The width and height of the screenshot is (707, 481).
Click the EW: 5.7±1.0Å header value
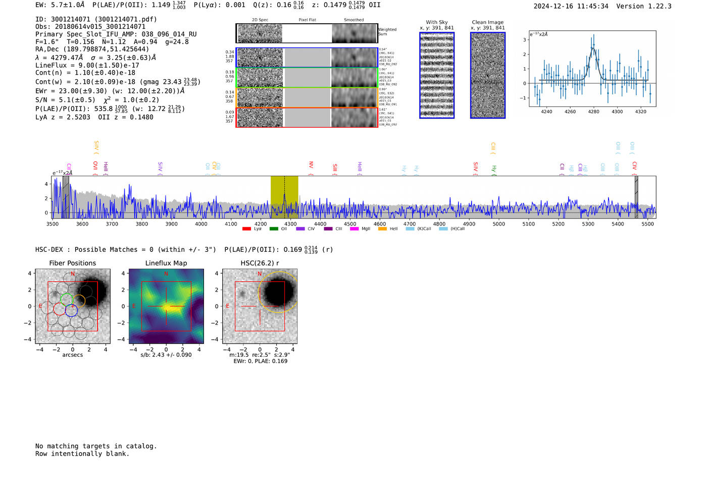pos(60,5)
